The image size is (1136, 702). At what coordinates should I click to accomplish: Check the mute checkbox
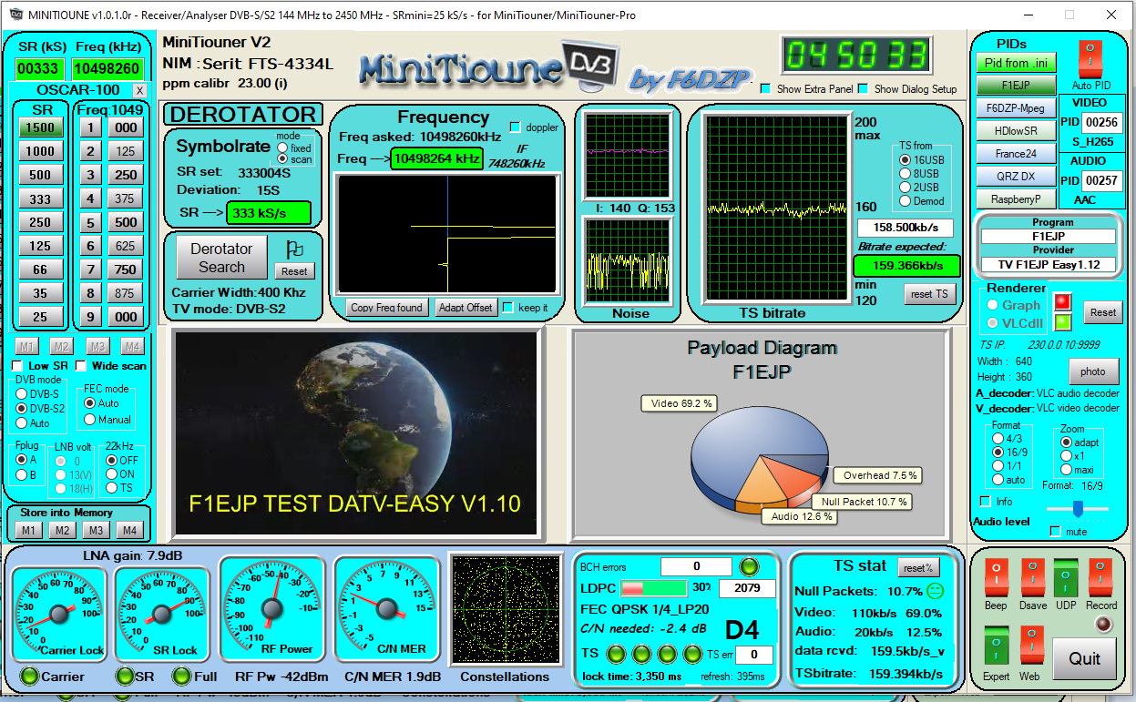[x=1056, y=531]
